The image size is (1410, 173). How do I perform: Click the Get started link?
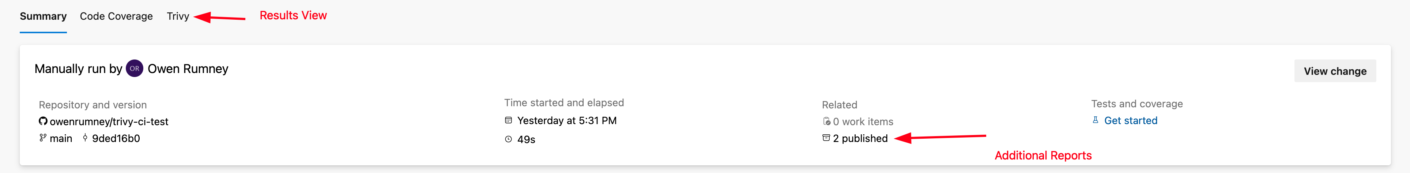click(1131, 120)
